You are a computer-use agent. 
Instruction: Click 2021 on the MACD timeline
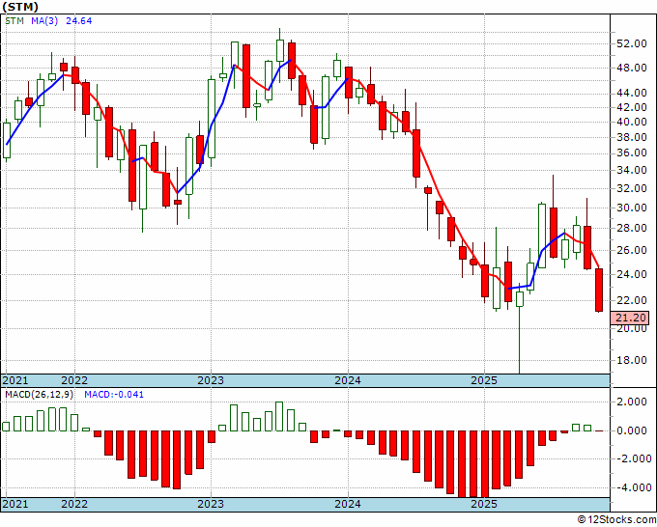(x=15, y=504)
